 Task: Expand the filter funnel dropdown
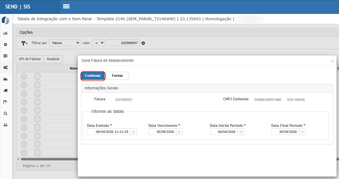click(24, 43)
